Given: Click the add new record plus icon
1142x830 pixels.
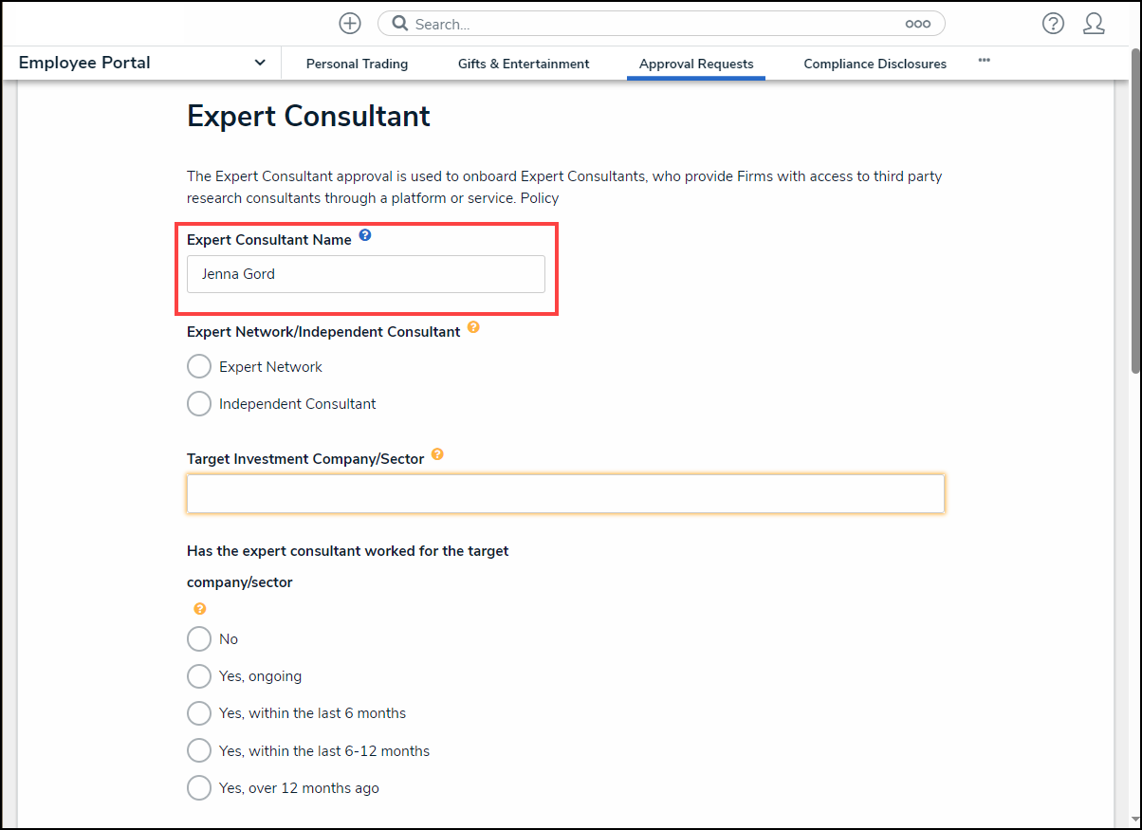Looking at the screenshot, I should 349,23.
